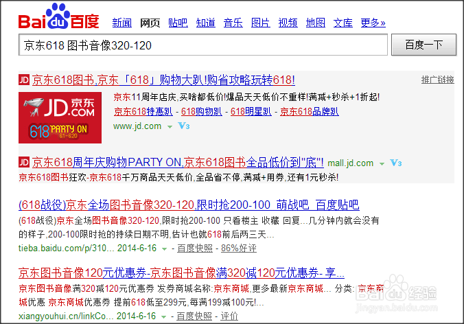
Task: Expand the dropdown arrow after tieba 2014-6-16
Action: 164,249
